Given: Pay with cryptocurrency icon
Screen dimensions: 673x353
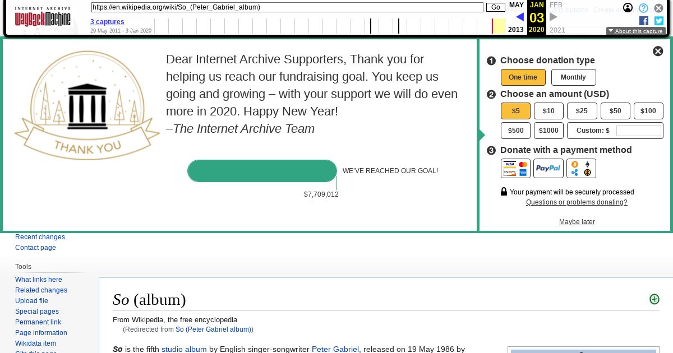Looking at the screenshot, I should coord(581,168).
